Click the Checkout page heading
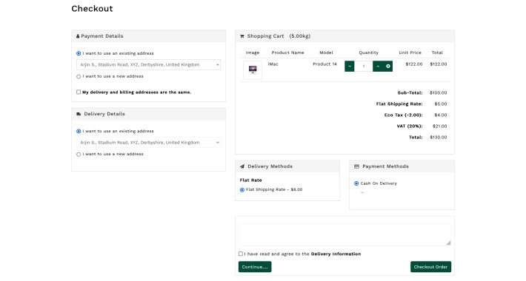Screen dimensions: 526x281 pyautogui.click(x=93, y=9)
